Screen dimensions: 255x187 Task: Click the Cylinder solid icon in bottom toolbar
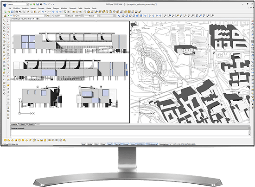point(19,140)
